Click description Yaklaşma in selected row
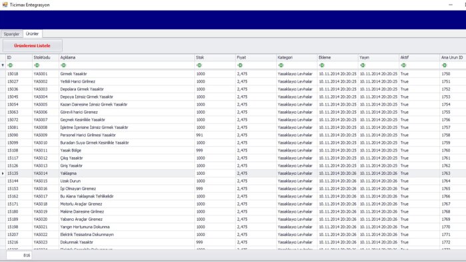Viewport: 466px width, 262px height. point(69,174)
